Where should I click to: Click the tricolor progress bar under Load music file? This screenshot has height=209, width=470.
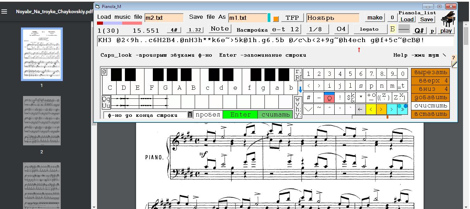pos(119,23)
